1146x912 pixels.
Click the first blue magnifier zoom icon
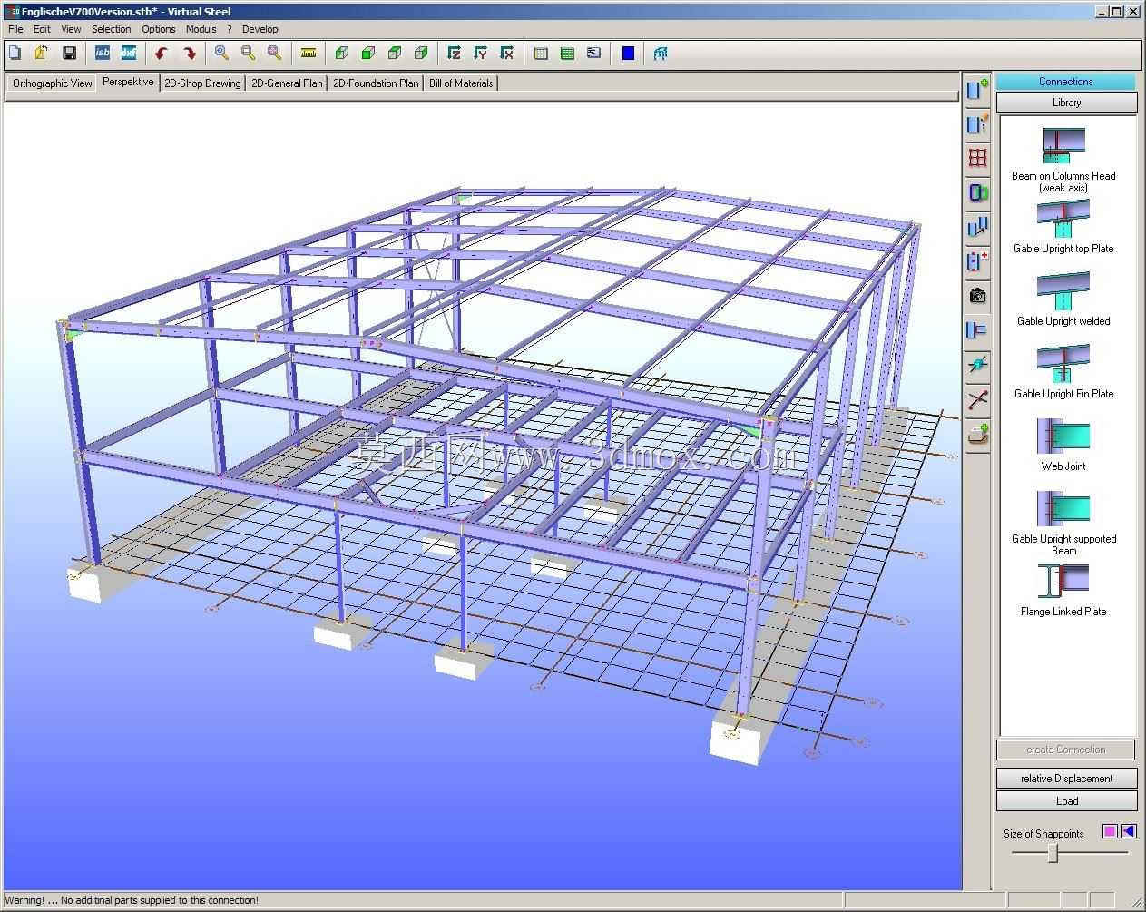coord(221,54)
